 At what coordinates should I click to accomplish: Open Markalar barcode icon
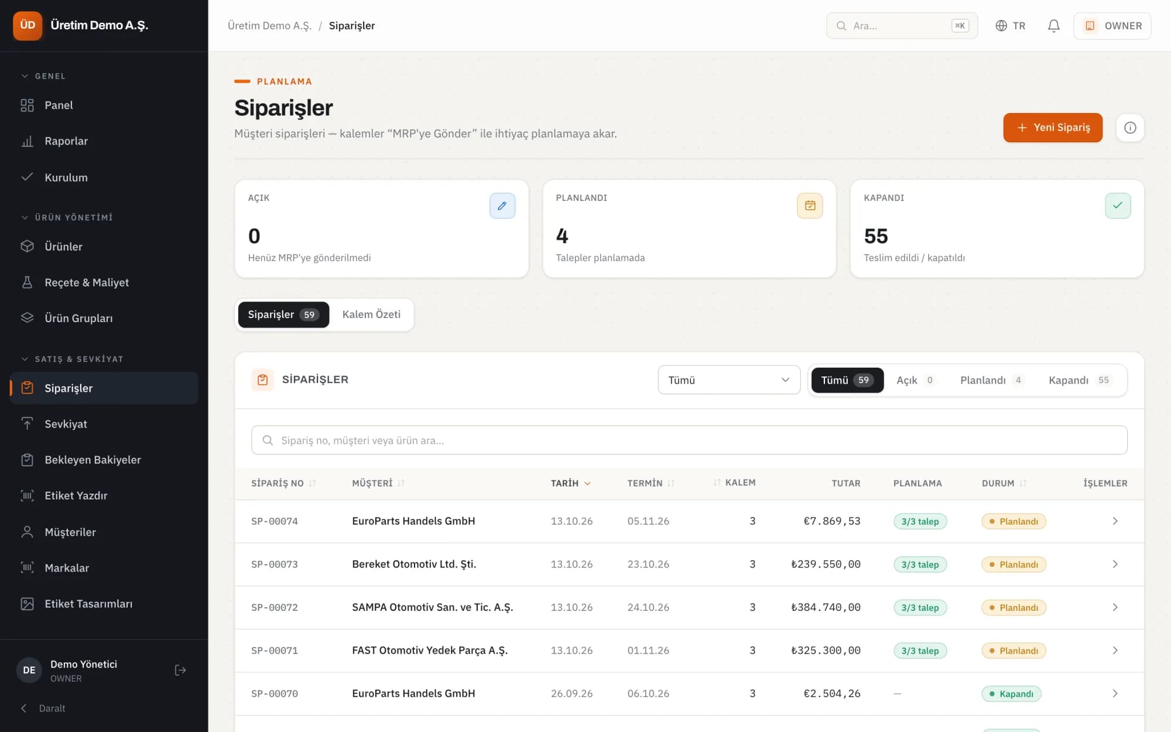coord(27,567)
